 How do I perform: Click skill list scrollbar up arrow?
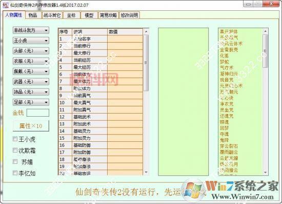(x=265, y=31)
